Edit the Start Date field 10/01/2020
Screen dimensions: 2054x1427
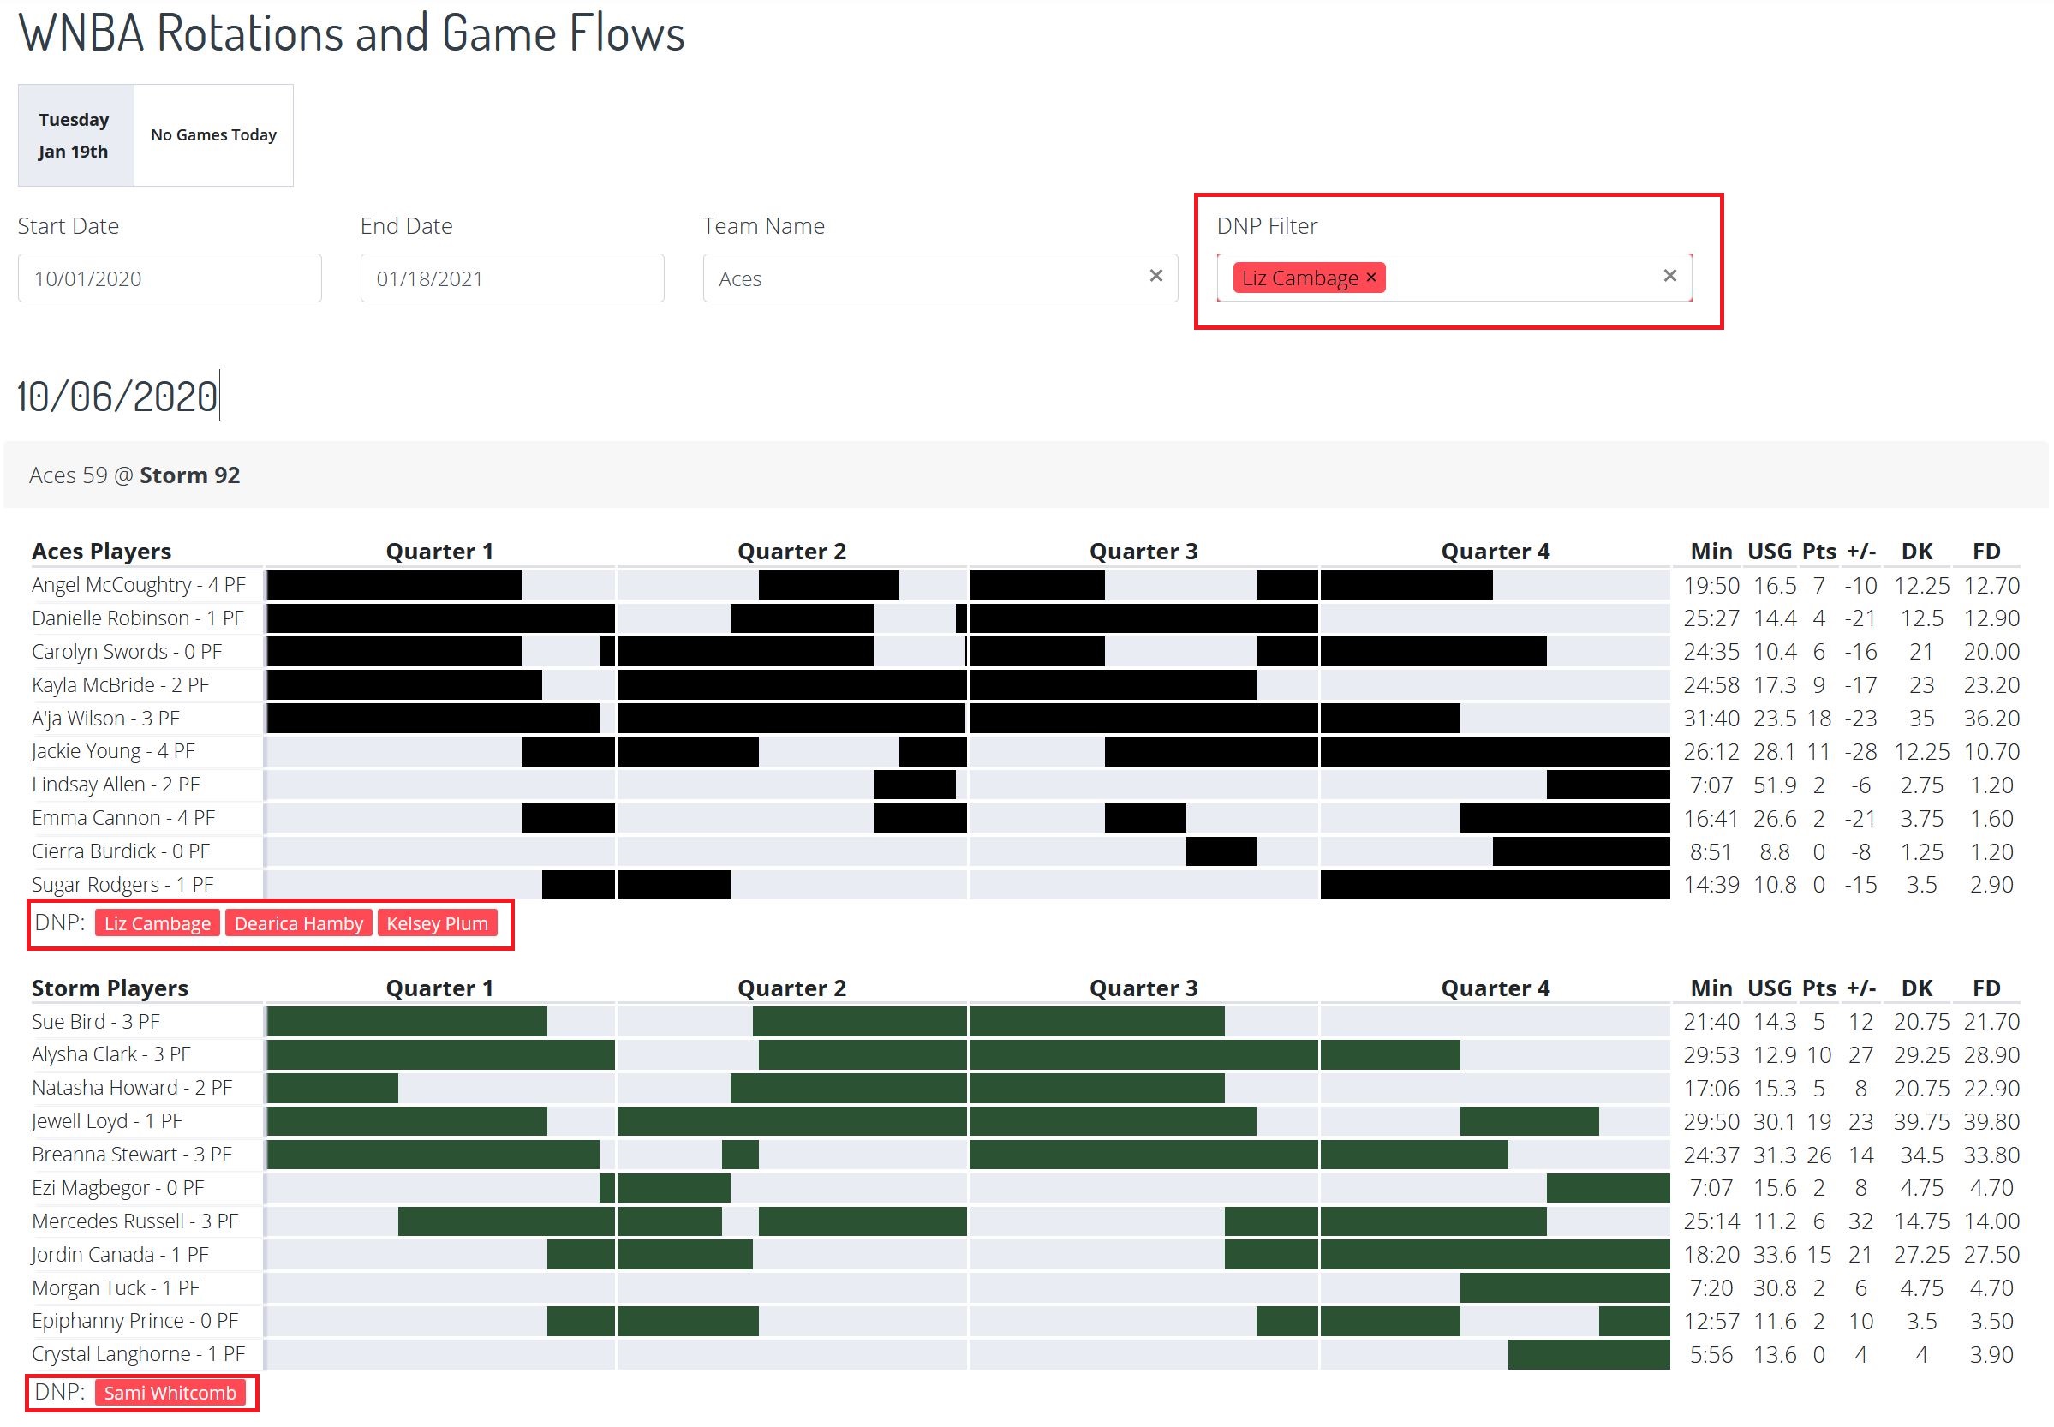point(170,278)
